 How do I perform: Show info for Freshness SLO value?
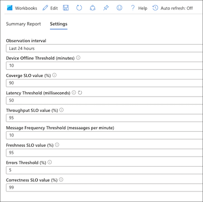coord(57,145)
